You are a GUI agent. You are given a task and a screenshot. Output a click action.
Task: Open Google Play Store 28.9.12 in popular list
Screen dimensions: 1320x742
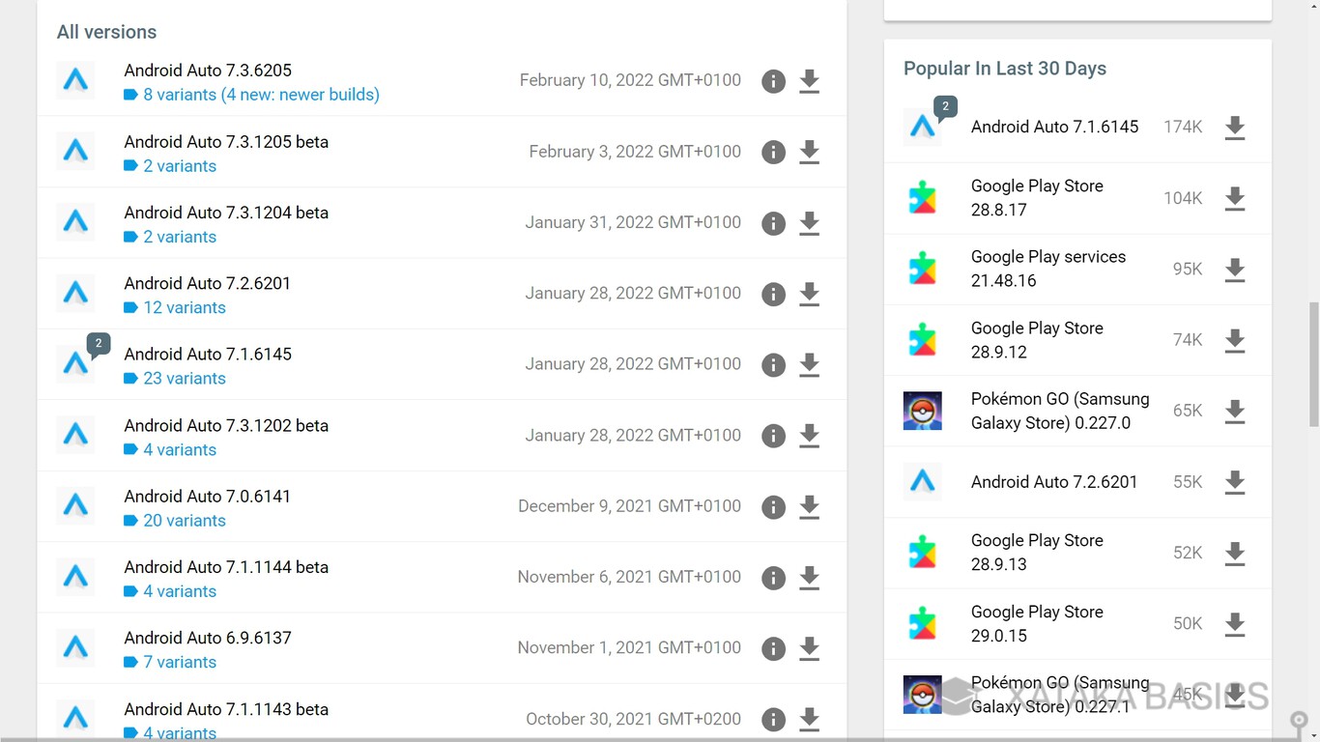[x=1037, y=340]
